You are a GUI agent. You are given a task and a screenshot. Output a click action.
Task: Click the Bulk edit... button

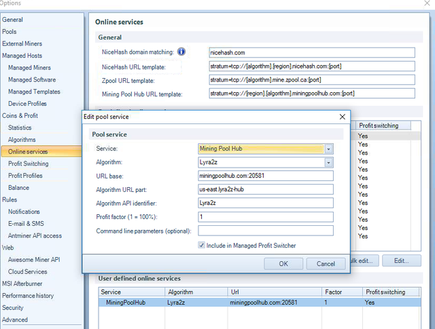click(364, 260)
